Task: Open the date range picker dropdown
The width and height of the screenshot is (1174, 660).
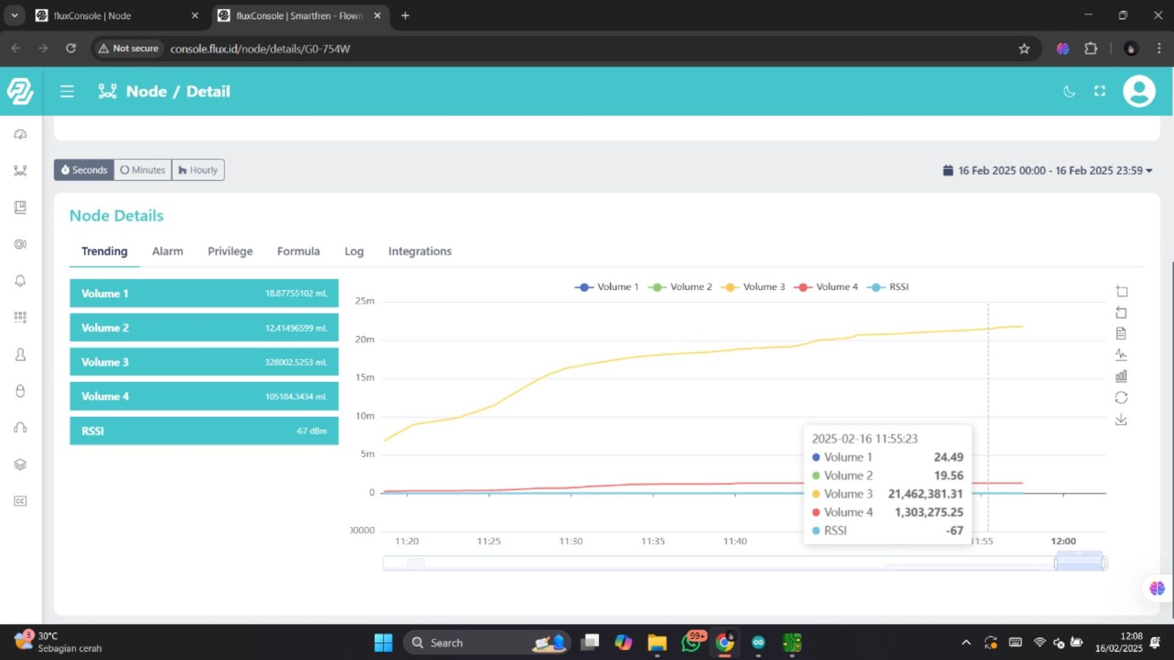Action: point(1047,170)
